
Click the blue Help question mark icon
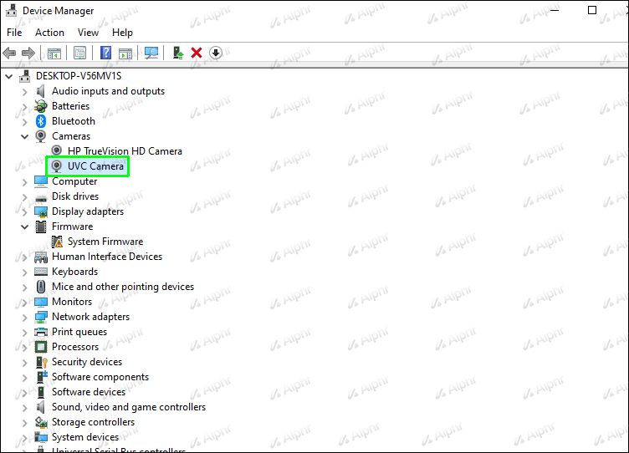click(x=106, y=53)
